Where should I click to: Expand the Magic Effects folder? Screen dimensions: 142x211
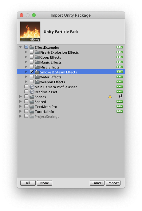[26, 62]
